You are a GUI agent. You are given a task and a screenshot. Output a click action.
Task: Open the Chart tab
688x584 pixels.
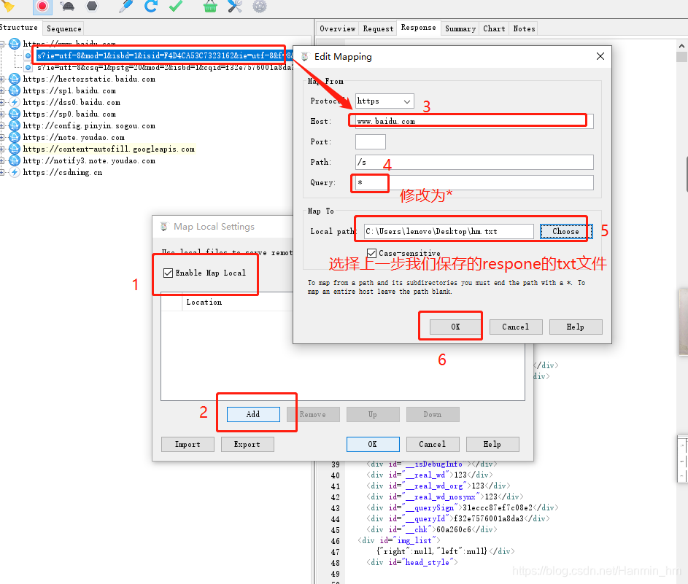point(494,28)
